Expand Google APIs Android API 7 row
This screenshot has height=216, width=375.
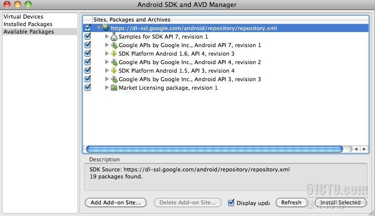tap(107, 45)
